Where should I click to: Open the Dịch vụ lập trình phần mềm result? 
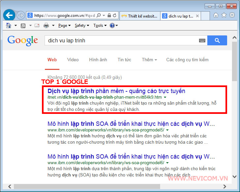pyautogui.click(x=116, y=91)
